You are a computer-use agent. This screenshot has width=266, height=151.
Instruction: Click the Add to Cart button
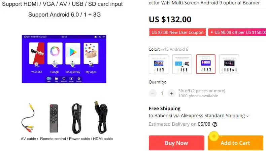coord(235,143)
